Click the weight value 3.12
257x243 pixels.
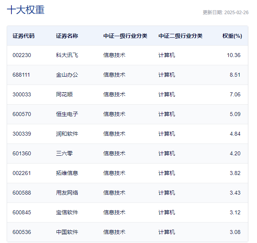pyautogui.click(x=235, y=212)
